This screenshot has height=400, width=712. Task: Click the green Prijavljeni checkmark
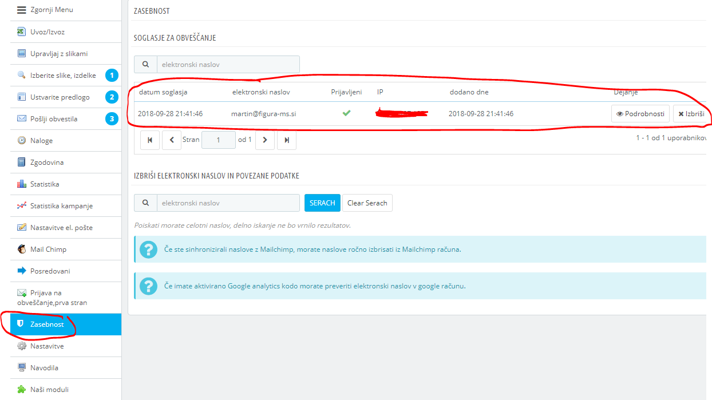346,113
